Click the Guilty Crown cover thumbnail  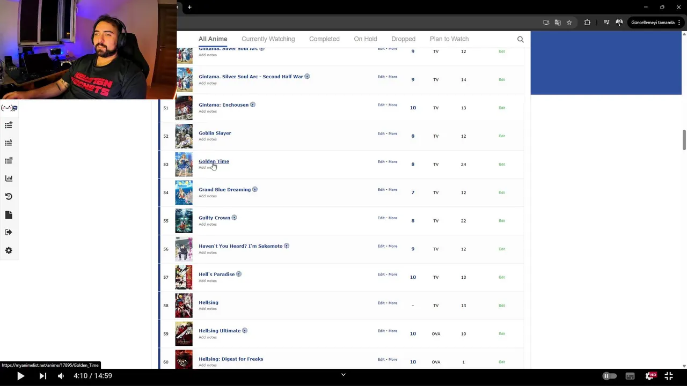[184, 221]
